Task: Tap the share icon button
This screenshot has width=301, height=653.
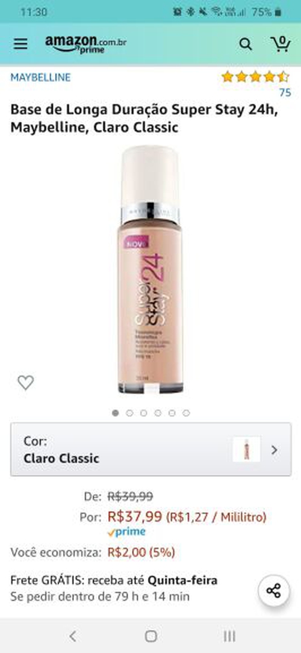Action: (273, 590)
